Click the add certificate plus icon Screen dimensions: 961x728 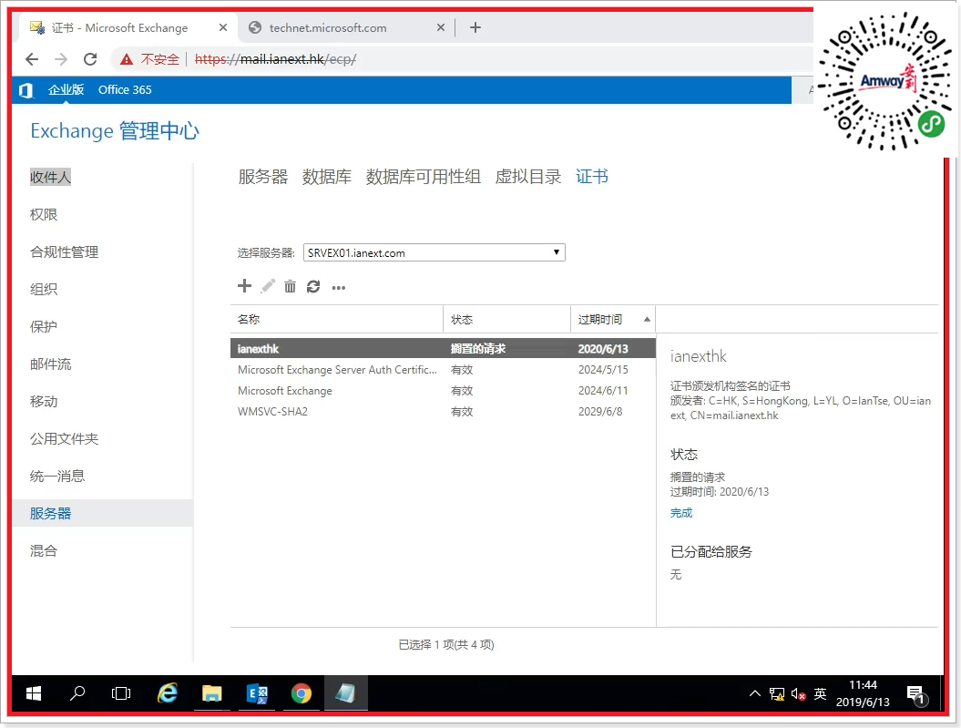(x=244, y=286)
